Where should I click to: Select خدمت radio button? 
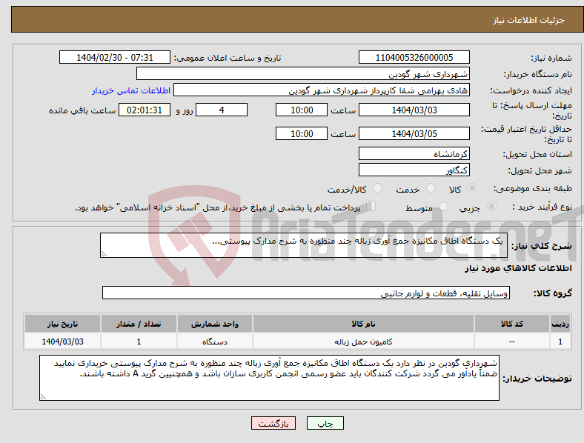click(431, 188)
